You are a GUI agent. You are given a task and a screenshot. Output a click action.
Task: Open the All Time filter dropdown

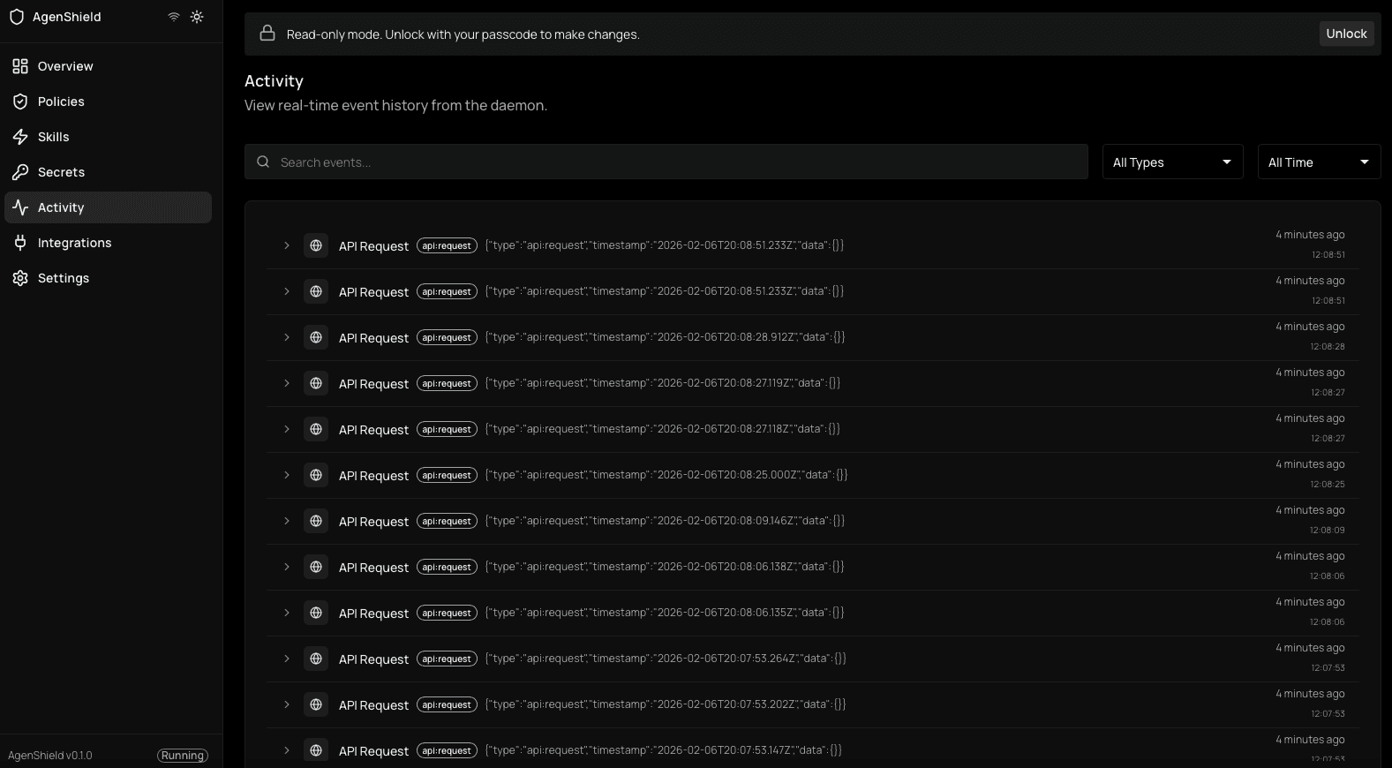point(1319,162)
